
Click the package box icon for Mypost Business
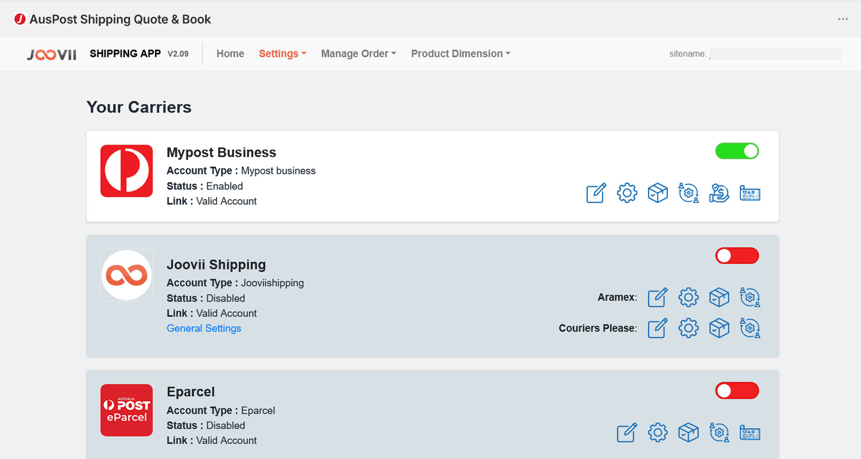pos(658,193)
